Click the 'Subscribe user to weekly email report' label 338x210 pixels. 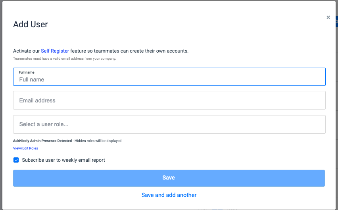[x=63, y=160]
